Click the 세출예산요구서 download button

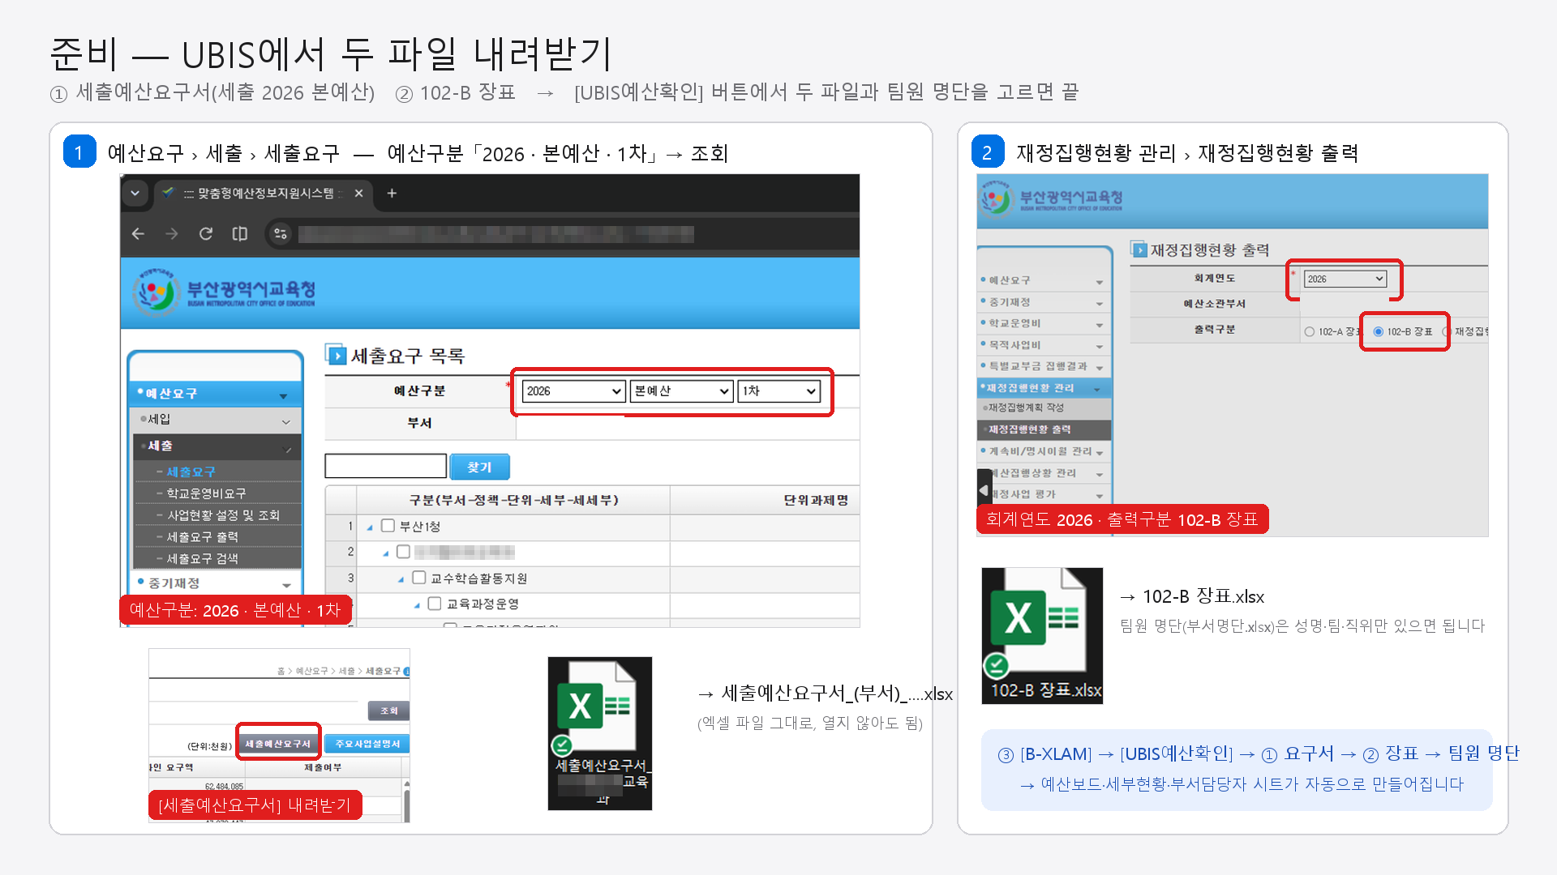tap(278, 744)
